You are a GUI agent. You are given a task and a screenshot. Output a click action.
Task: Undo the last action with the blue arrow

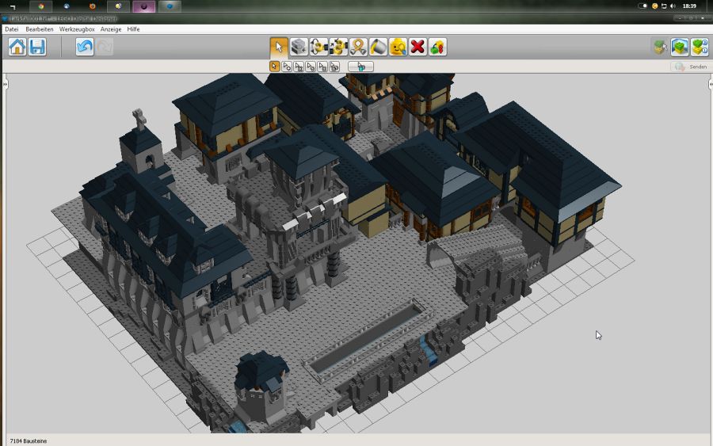click(x=85, y=47)
